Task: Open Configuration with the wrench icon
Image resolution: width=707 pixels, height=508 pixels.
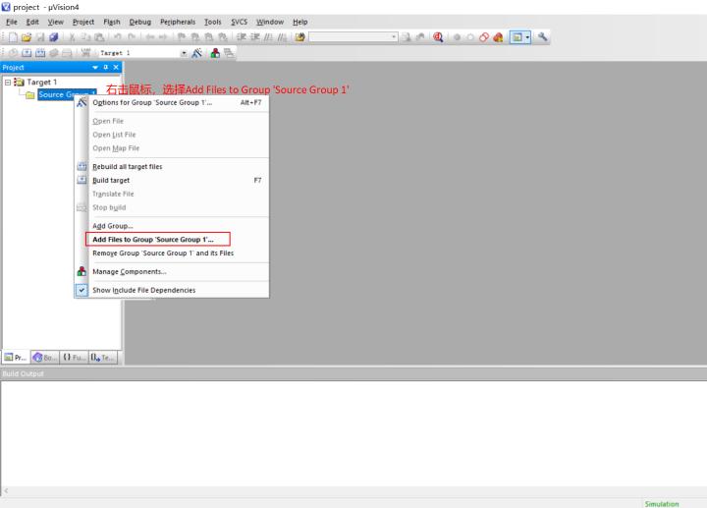Action: 542,37
